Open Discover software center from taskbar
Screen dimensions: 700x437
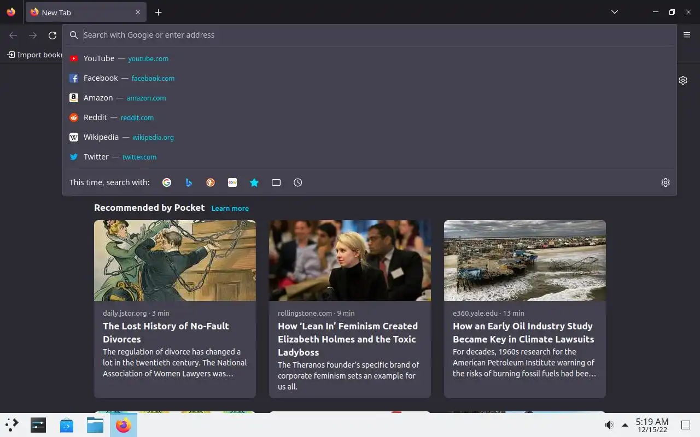tap(67, 424)
